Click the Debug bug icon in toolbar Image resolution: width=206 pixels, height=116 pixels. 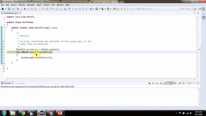(91, 9)
